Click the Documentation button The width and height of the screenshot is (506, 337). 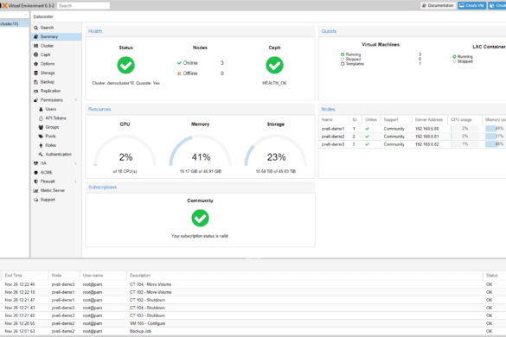438,5
